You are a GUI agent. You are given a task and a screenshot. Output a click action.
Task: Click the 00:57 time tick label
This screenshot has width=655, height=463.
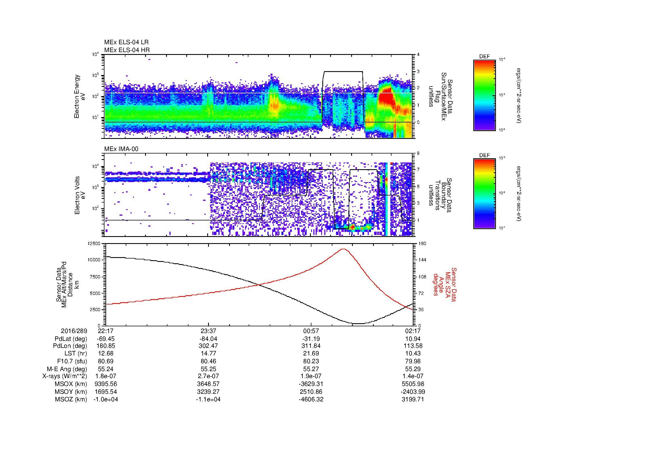click(x=311, y=331)
